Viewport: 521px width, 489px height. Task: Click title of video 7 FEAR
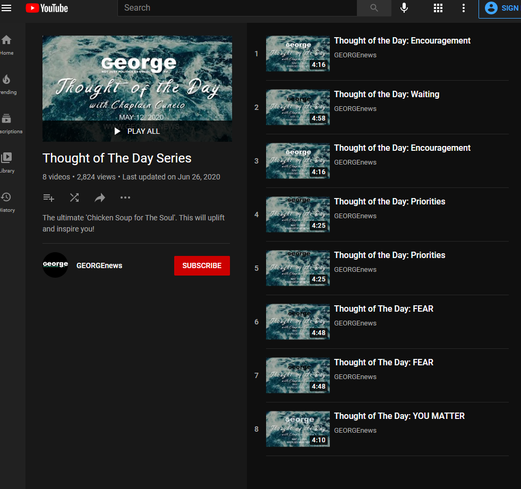pyautogui.click(x=383, y=363)
